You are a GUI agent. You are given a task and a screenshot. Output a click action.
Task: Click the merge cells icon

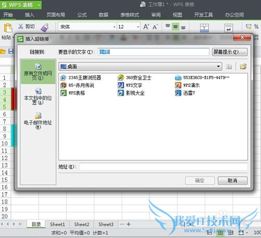pyautogui.click(x=204, y=28)
